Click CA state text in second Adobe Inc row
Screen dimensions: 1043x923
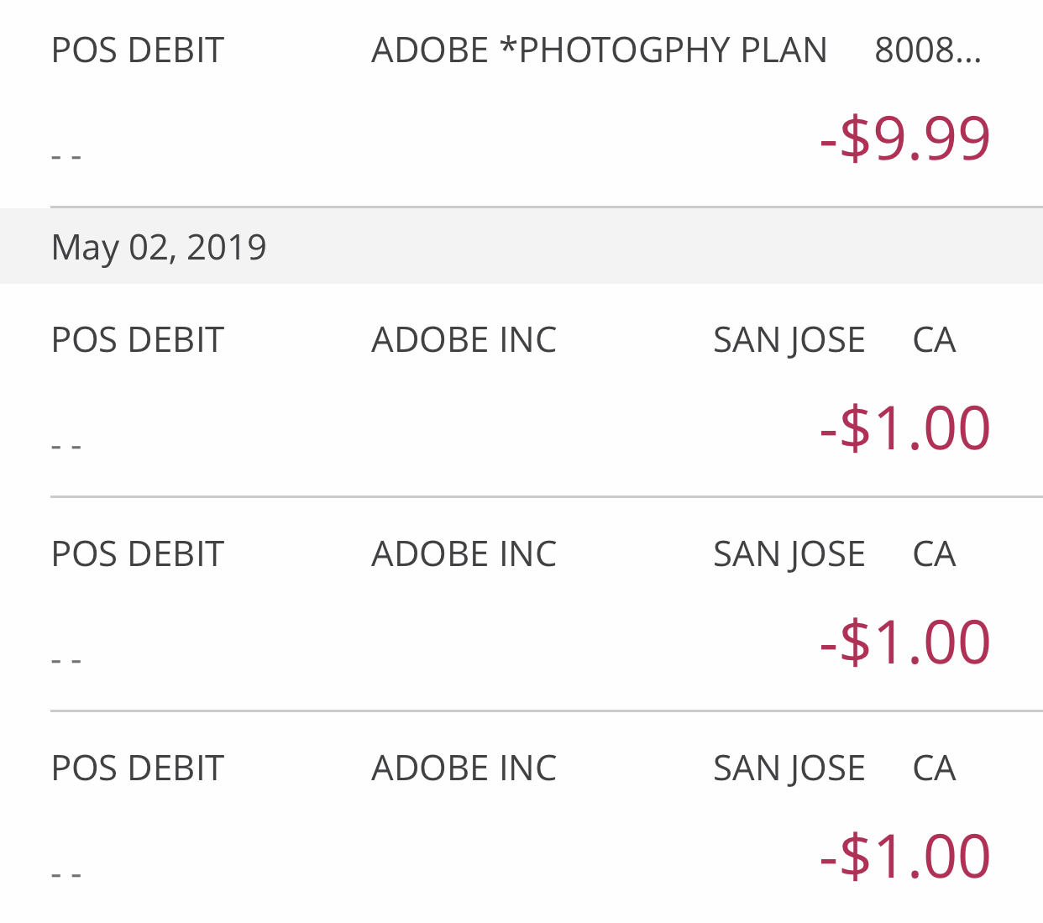click(934, 554)
